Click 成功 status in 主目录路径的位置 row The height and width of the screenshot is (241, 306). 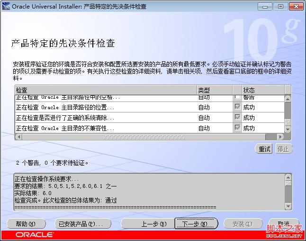pyautogui.click(x=249, y=107)
